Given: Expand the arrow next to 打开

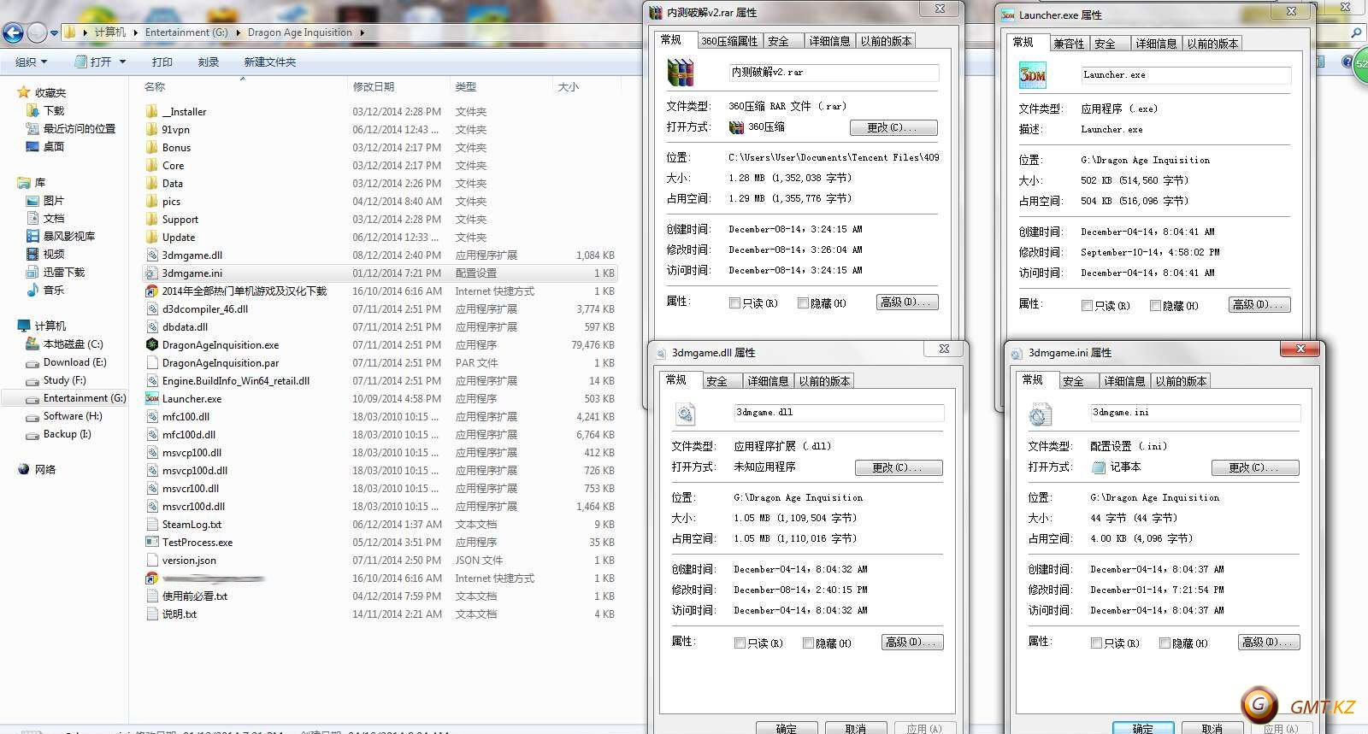Looking at the screenshot, I should click(122, 62).
